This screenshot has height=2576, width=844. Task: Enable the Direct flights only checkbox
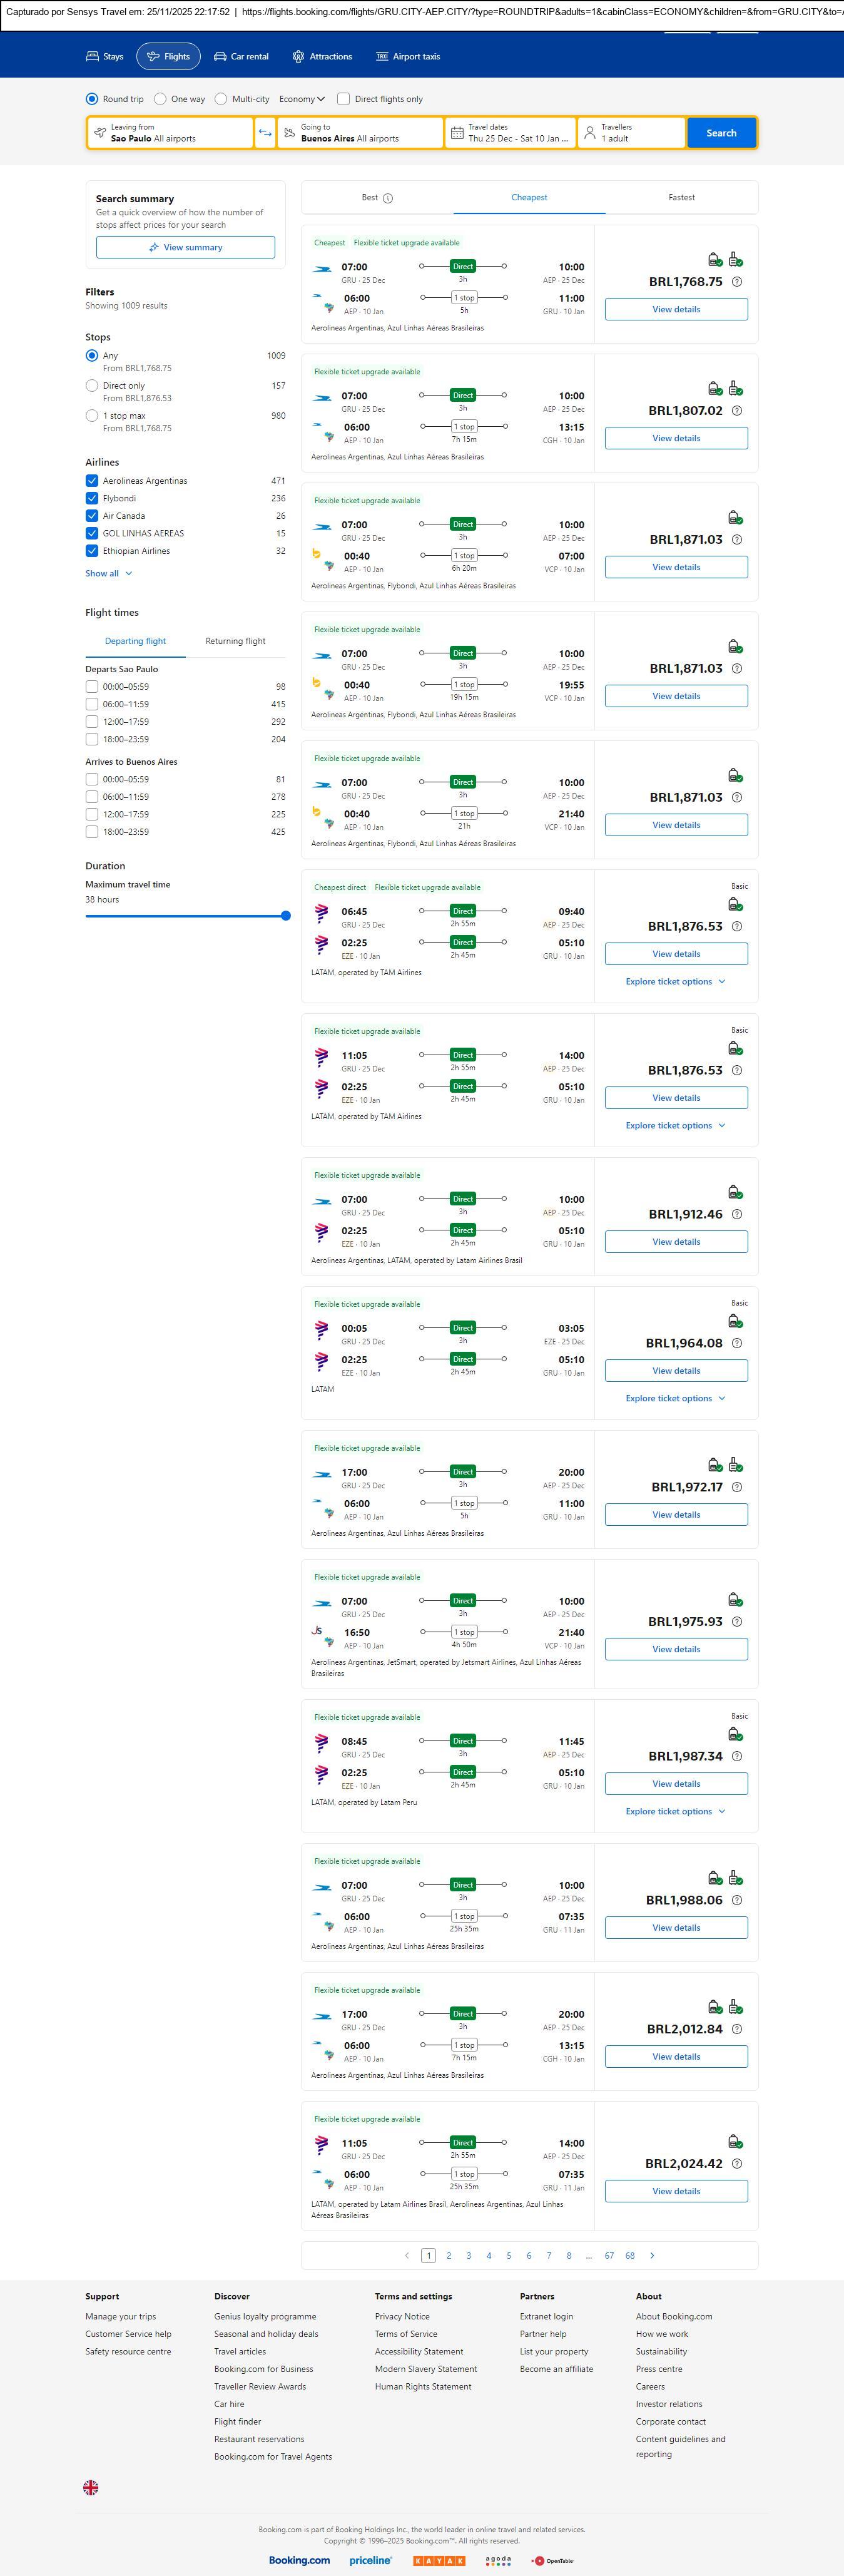click(x=344, y=99)
